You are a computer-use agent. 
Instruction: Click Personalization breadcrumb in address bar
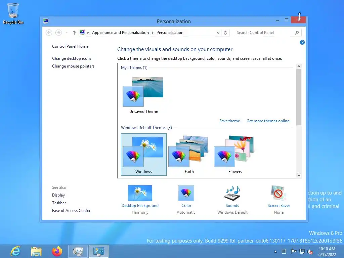tap(170, 33)
